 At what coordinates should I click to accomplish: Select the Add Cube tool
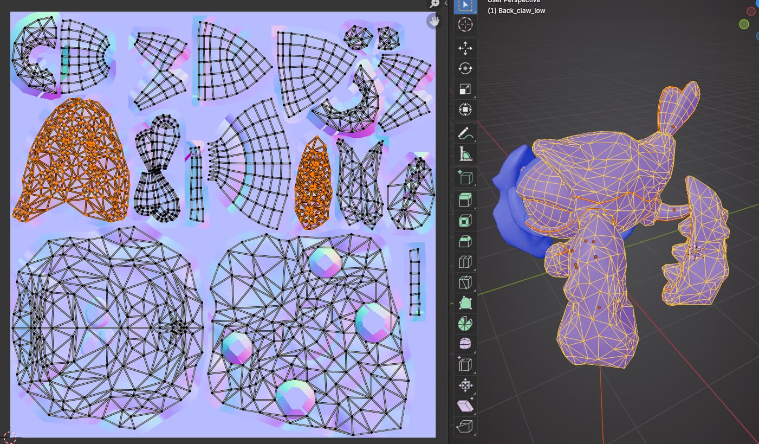(x=465, y=177)
